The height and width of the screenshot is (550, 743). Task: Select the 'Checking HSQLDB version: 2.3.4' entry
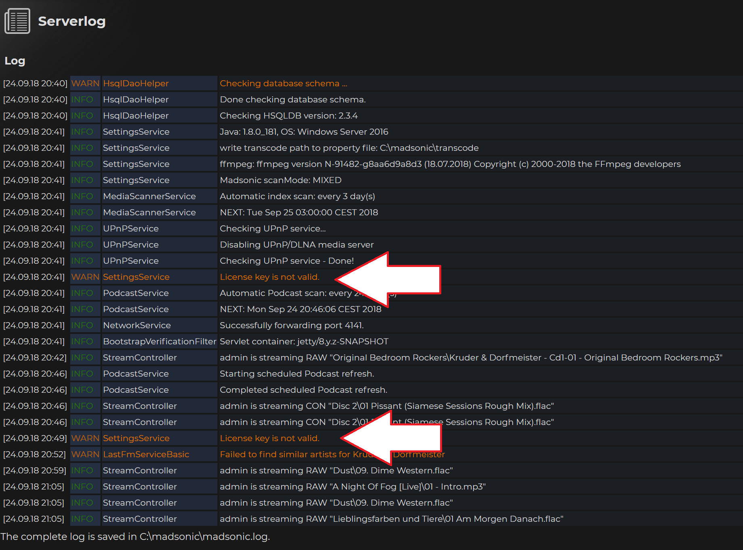click(x=288, y=116)
